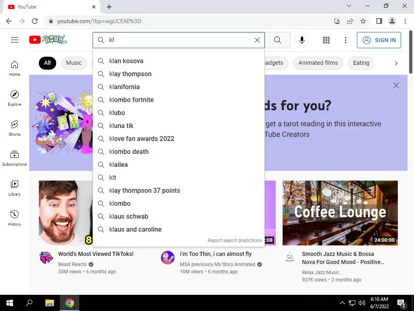Open History in sidebar
414x311 pixels.
click(x=15, y=217)
